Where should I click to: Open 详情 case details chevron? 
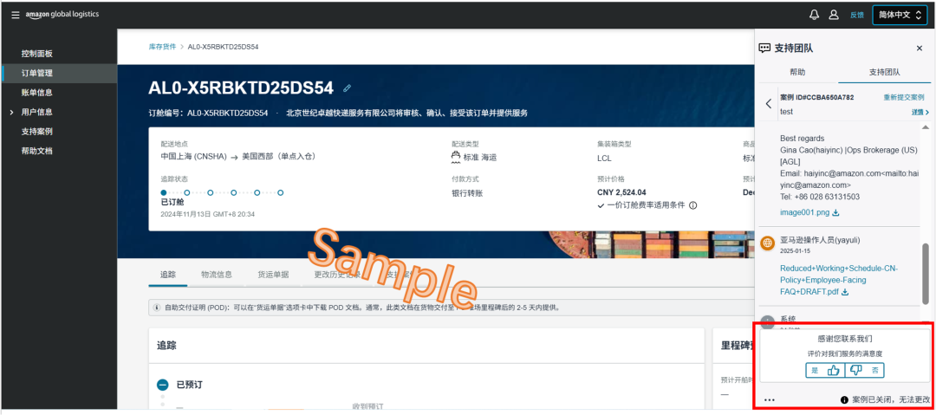tap(920, 112)
